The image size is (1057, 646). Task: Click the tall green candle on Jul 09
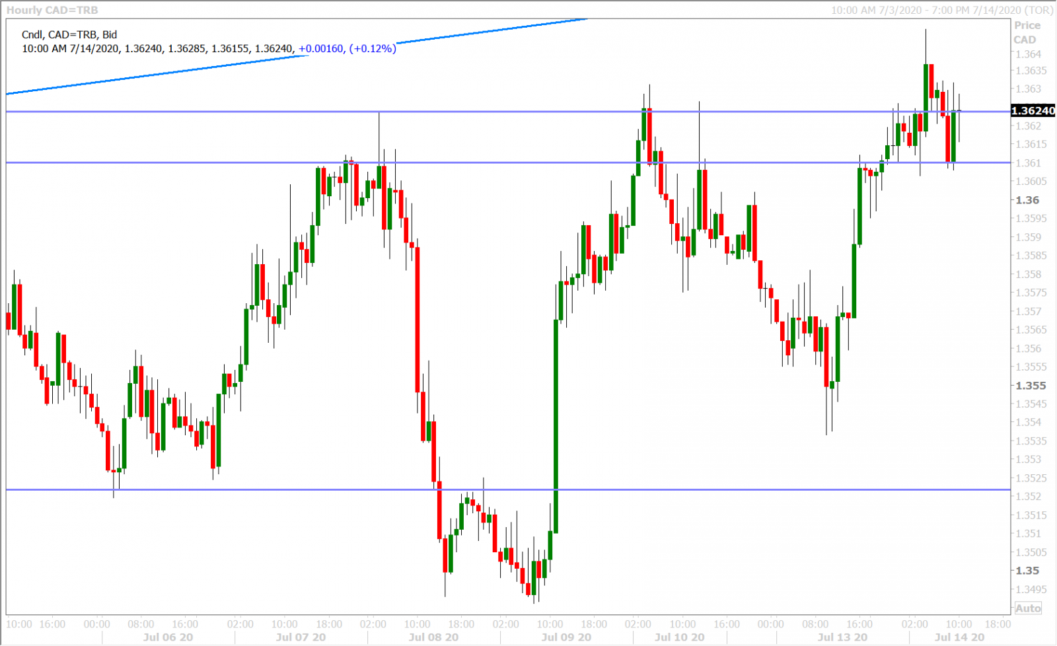pyautogui.click(x=556, y=426)
